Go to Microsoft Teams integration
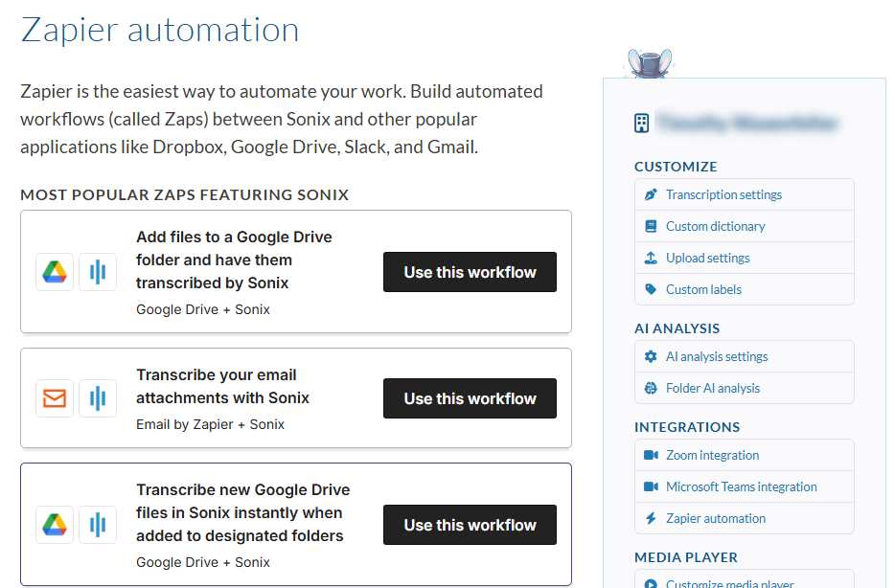 742,486
